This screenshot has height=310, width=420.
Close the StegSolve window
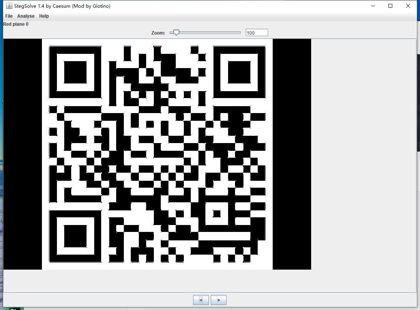point(408,6)
